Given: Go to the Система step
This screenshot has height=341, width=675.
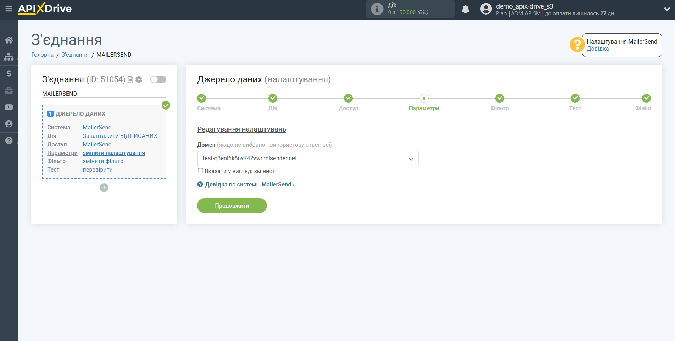Looking at the screenshot, I should (x=202, y=98).
